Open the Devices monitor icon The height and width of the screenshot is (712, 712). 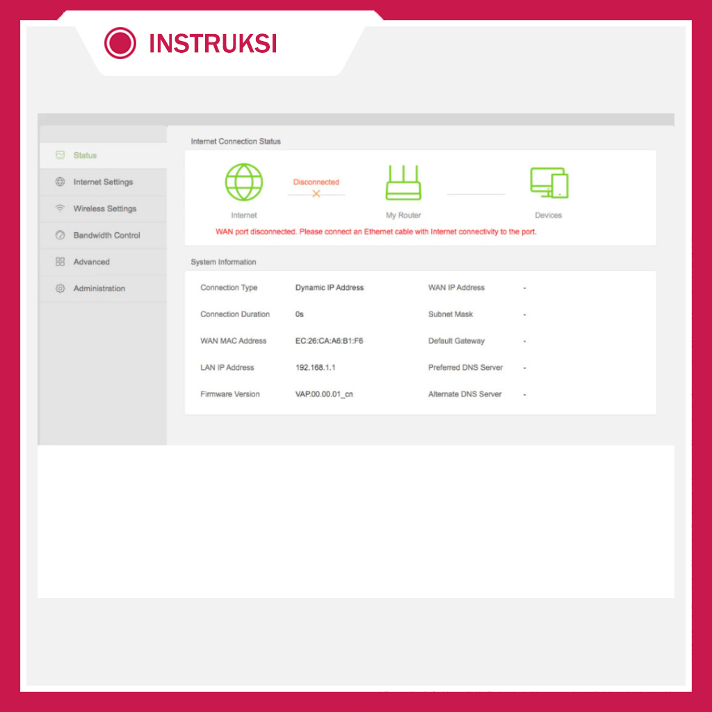click(549, 183)
